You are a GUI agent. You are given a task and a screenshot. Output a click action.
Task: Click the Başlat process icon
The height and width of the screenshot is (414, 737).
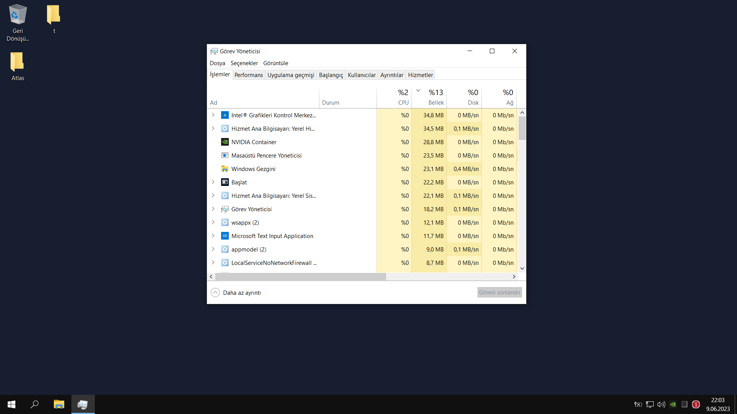point(225,182)
